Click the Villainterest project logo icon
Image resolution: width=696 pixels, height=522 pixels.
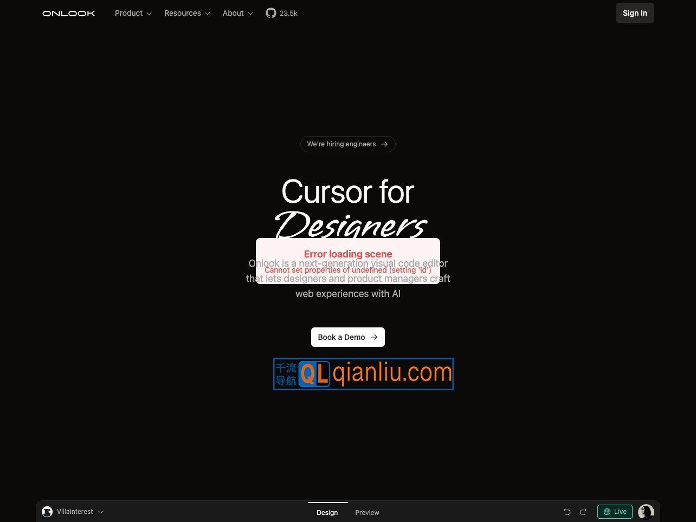pyautogui.click(x=47, y=512)
